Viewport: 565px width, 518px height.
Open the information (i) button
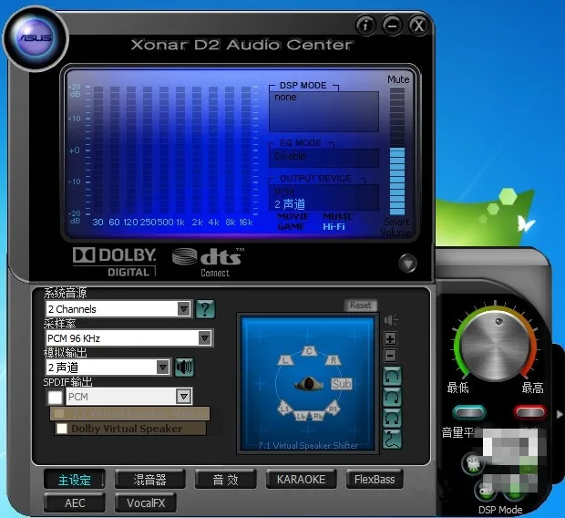(x=365, y=26)
